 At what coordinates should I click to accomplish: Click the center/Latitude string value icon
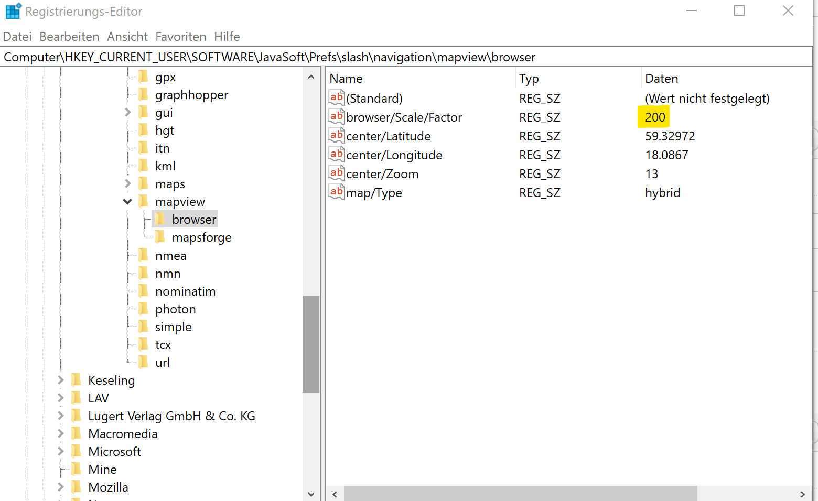pyautogui.click(x=336, y=136)
